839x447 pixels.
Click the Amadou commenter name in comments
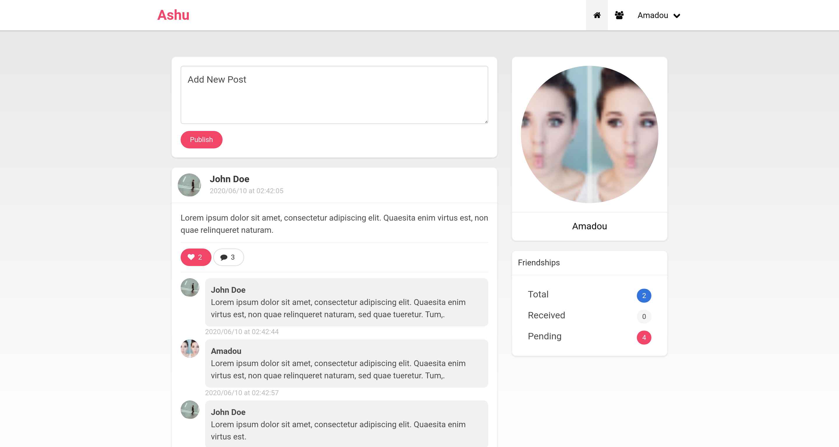click(226, 351)
